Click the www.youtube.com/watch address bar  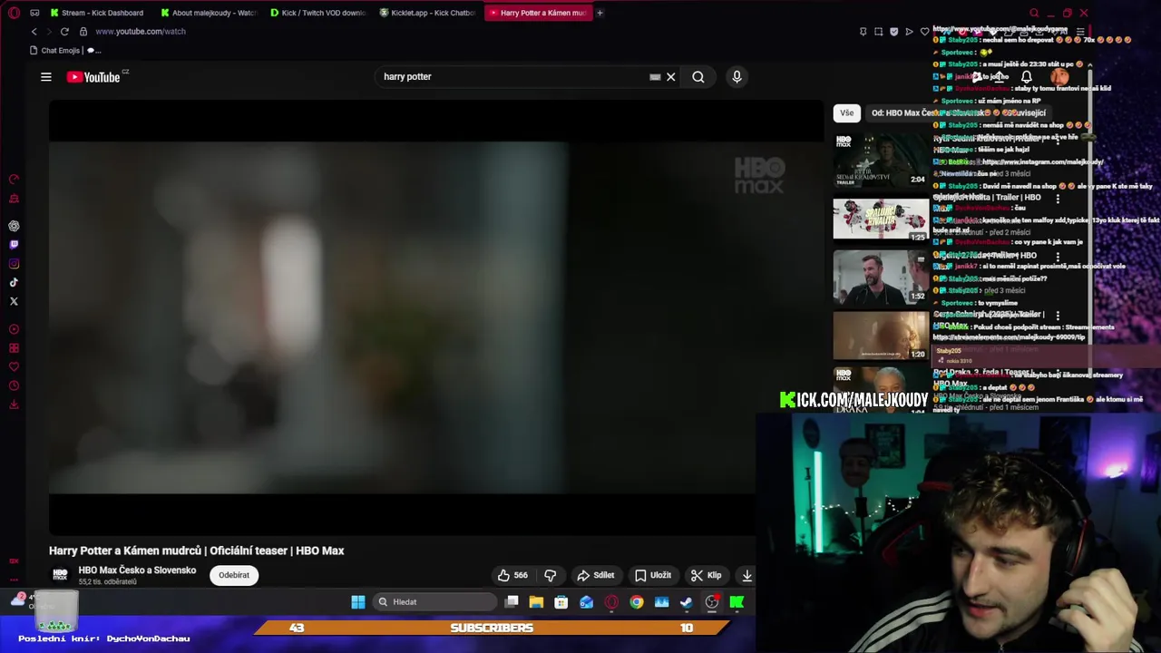click(x=140, y=32)
